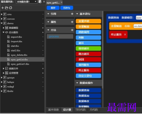Expand the cms project node
This screenshot has width=142, height=117.
tap(2, 14)
